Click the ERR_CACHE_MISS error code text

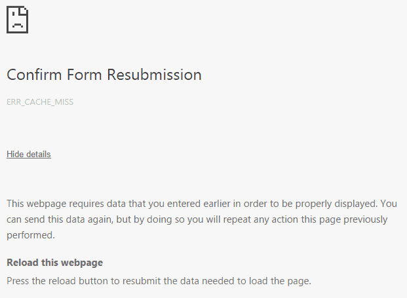tap(40, 102)
